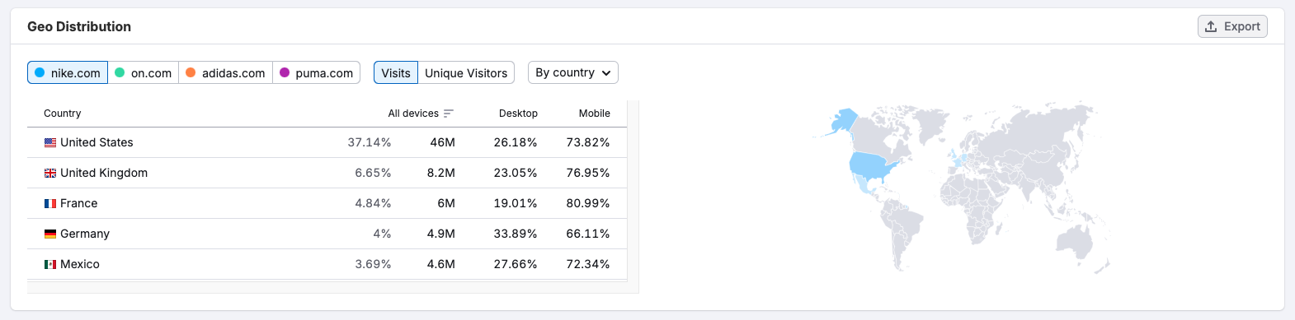The width and height of the screenshot is (1295, 320).
Task: Select the Unique Visitors tab
Action: click(466, 72)
